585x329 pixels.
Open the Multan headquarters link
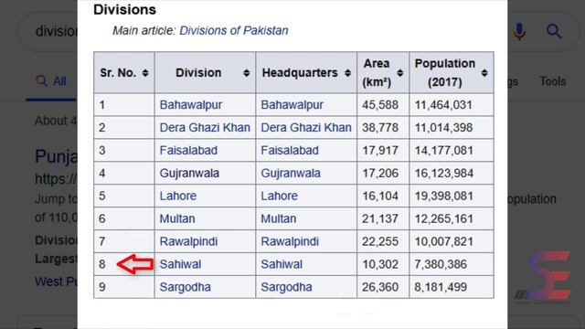coord(278,218)
